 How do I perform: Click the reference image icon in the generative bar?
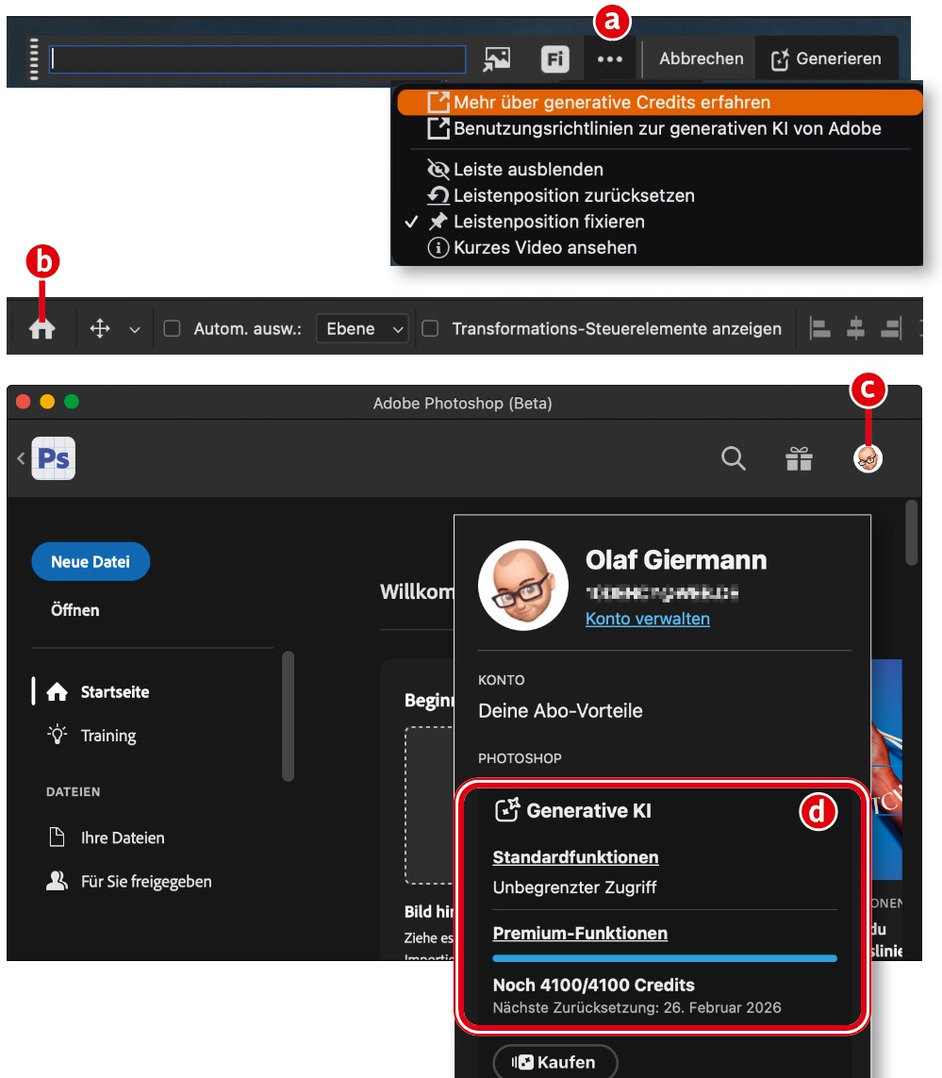coord(496,59)
